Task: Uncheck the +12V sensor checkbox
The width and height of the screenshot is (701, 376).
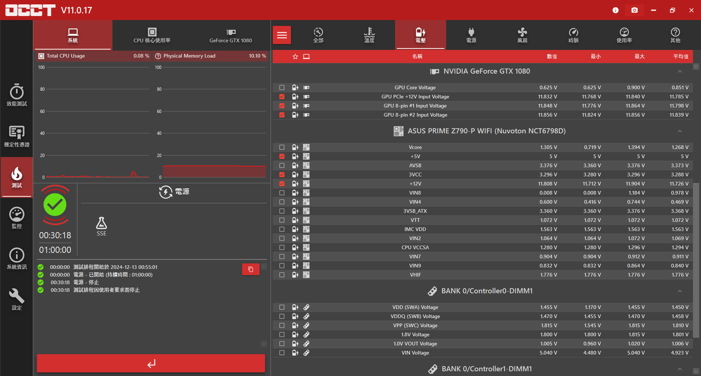Action: click(282, 184)
